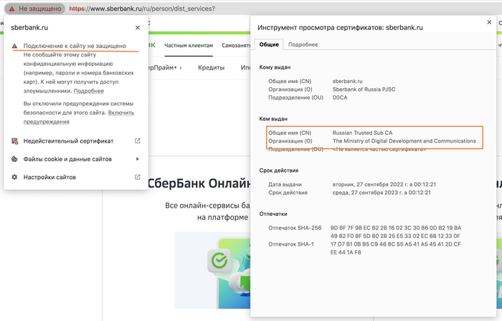Select 'Самозанятым' tab on Sberbank page

click(x=236, y=45)
